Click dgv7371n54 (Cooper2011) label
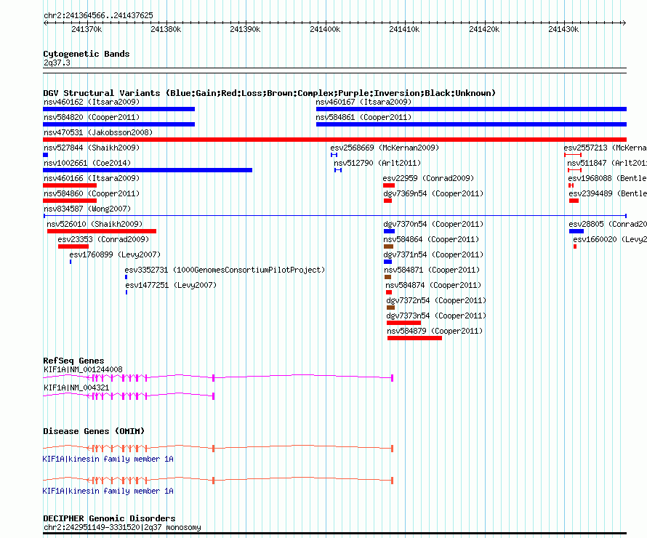Screen dimensions: 647x538 coord(433,254)
